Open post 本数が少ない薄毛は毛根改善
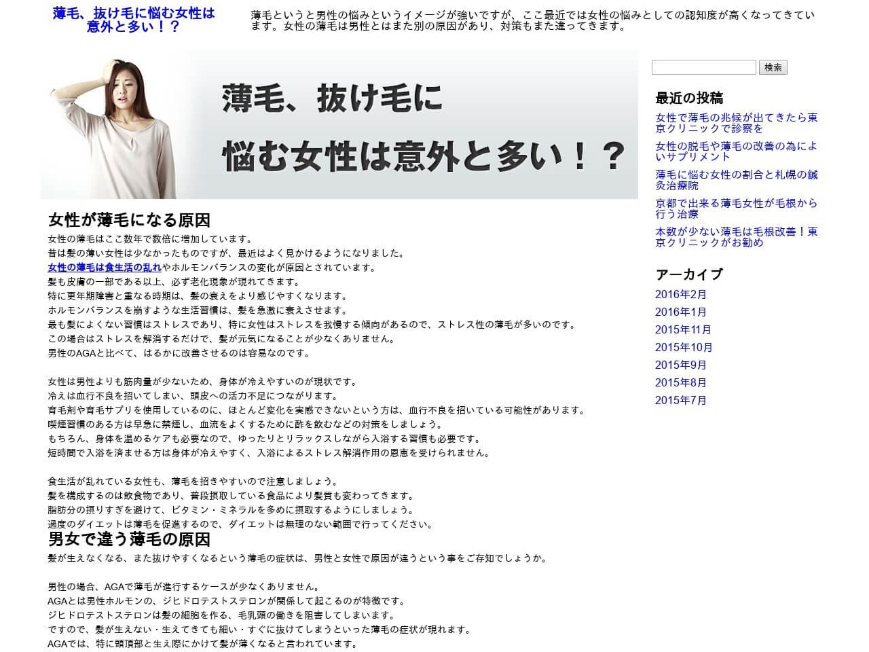Viewport: 869px width, 652px height. point(736,237)
